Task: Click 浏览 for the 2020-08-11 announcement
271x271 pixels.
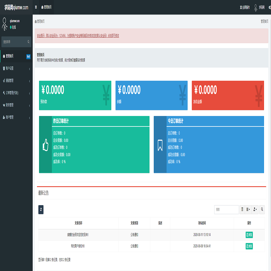Action: [249, 235]
